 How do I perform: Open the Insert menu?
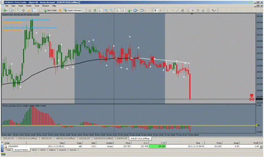click(21, 6)
